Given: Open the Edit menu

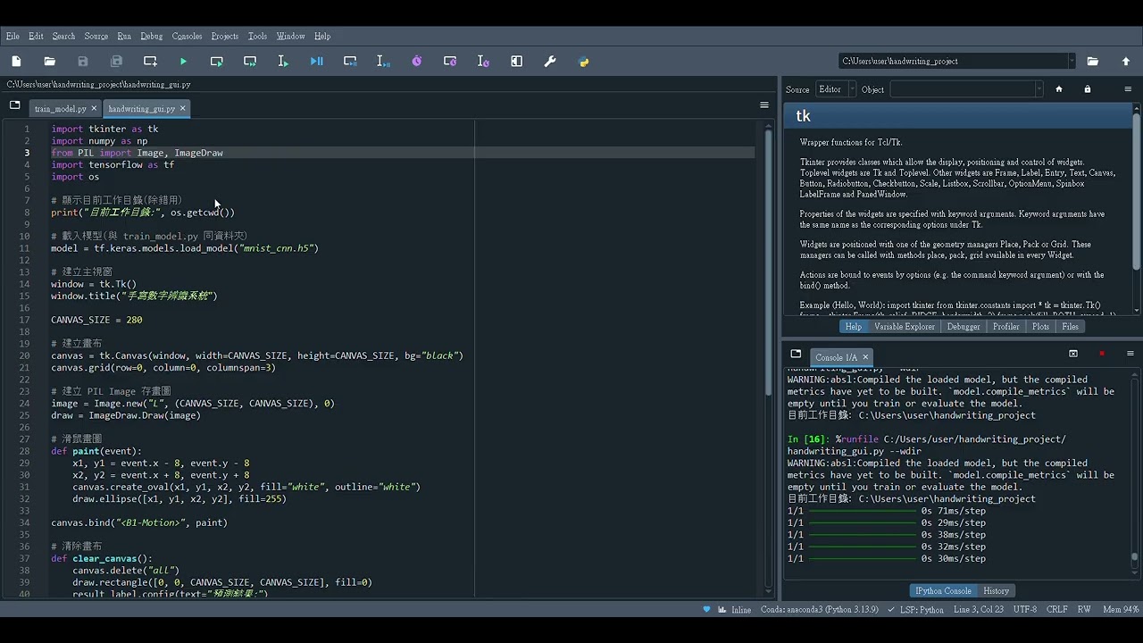Looking at the screenshot, I should click(36, 37).
